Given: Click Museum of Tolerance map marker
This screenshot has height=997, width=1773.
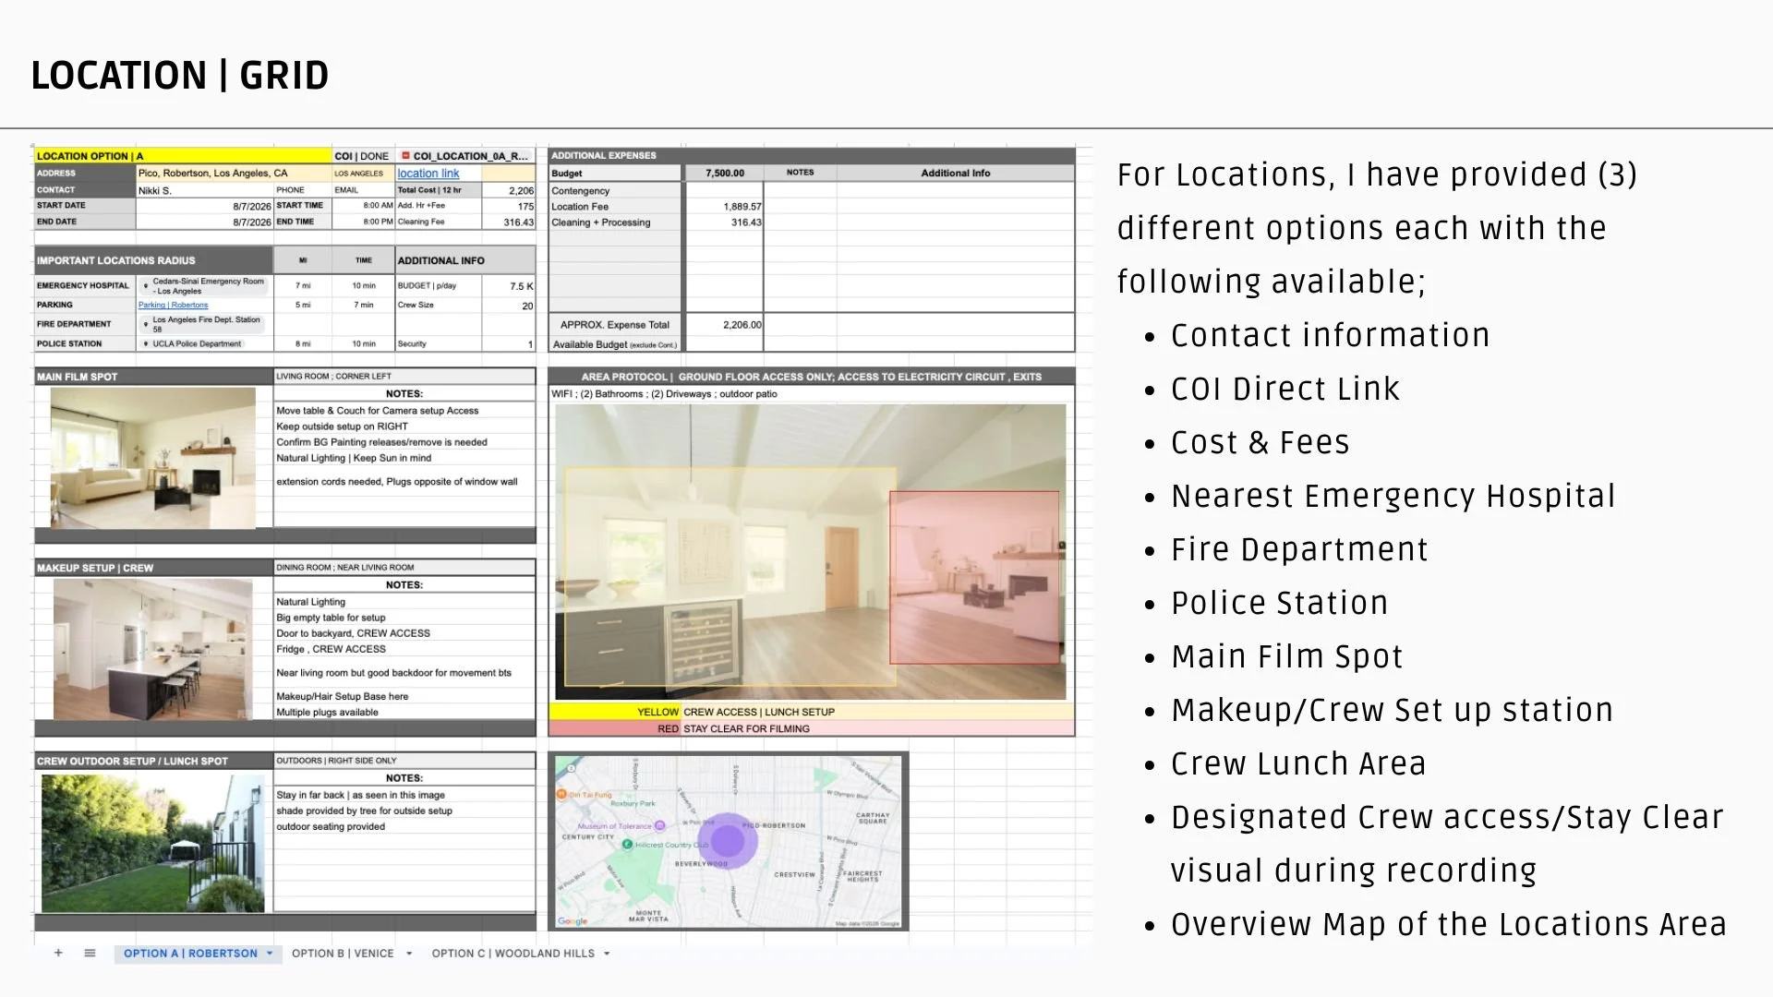Looking at the screenshot, I should pyautogui.click(x=659, y=825).
